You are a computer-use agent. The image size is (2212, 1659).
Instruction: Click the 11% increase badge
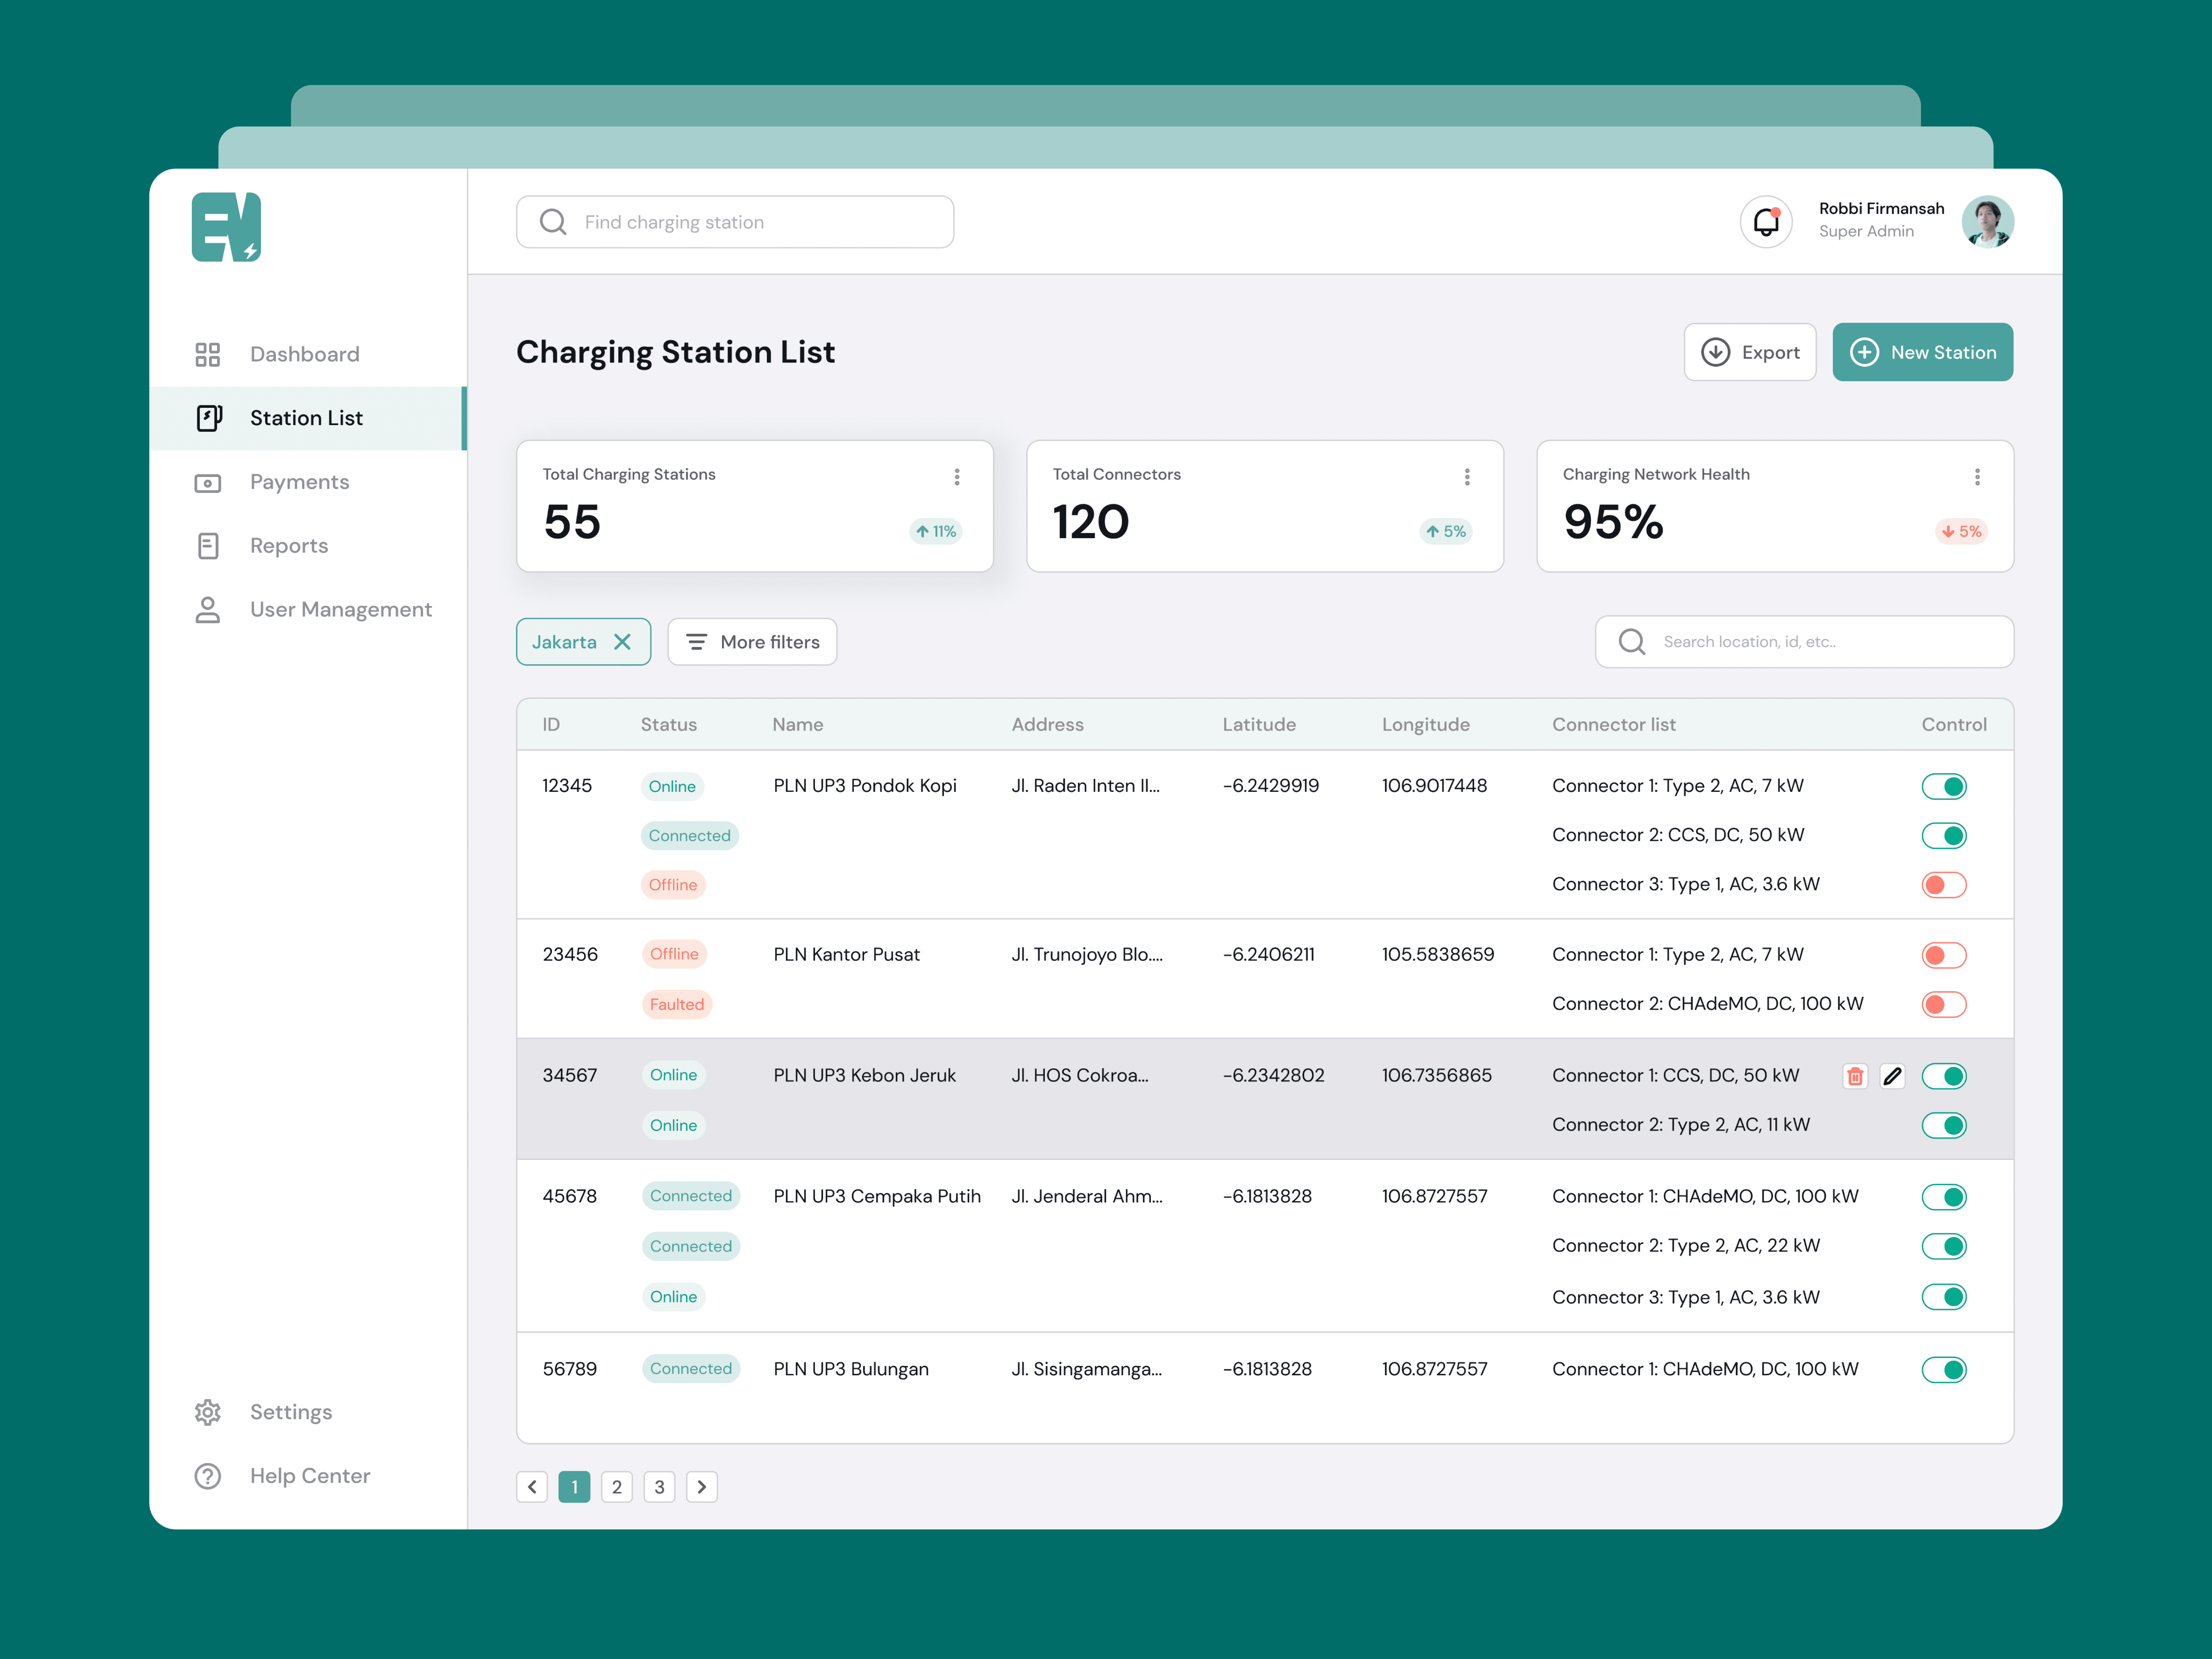[x=936, y=532]
